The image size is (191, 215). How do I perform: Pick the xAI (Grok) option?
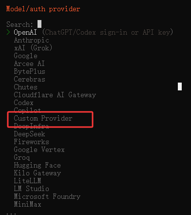(x=33, y=48)
